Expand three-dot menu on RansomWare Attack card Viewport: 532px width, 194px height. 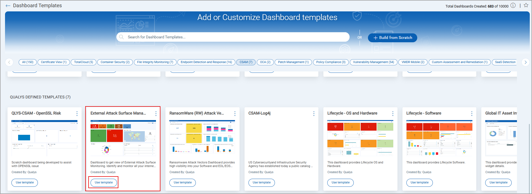(x=235, y=114)
